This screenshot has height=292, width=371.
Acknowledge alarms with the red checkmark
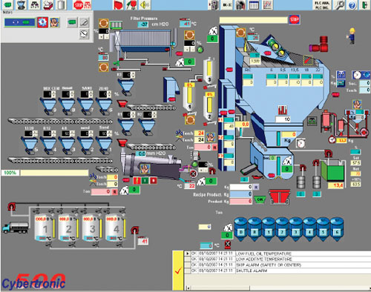pyautogui.click(x=178, y=271)
